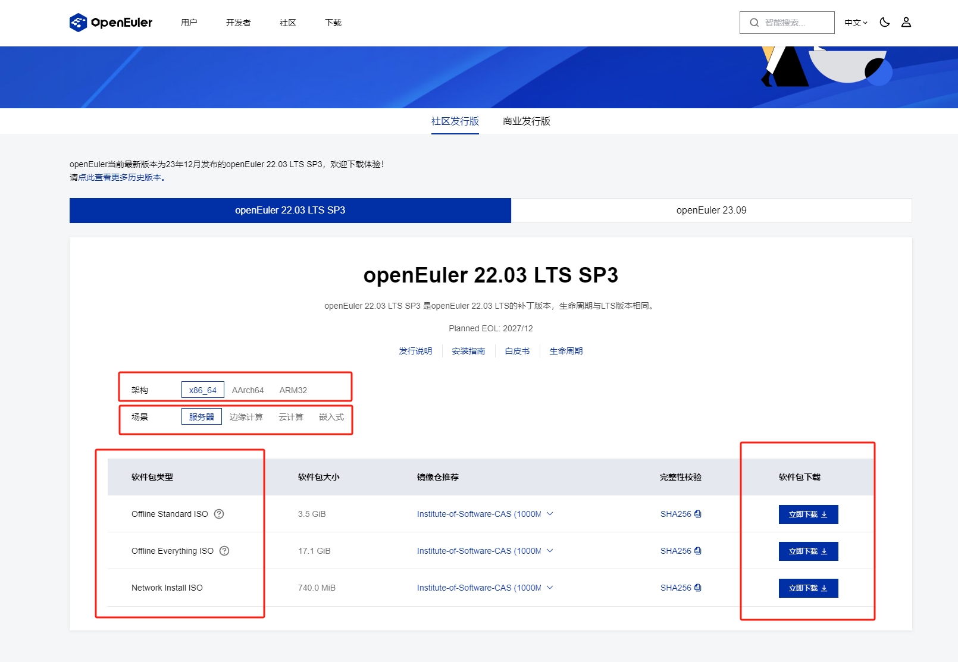958x662 pixels.
Task: Click the 3.5 GiB size cell
Action: point(312,514)
